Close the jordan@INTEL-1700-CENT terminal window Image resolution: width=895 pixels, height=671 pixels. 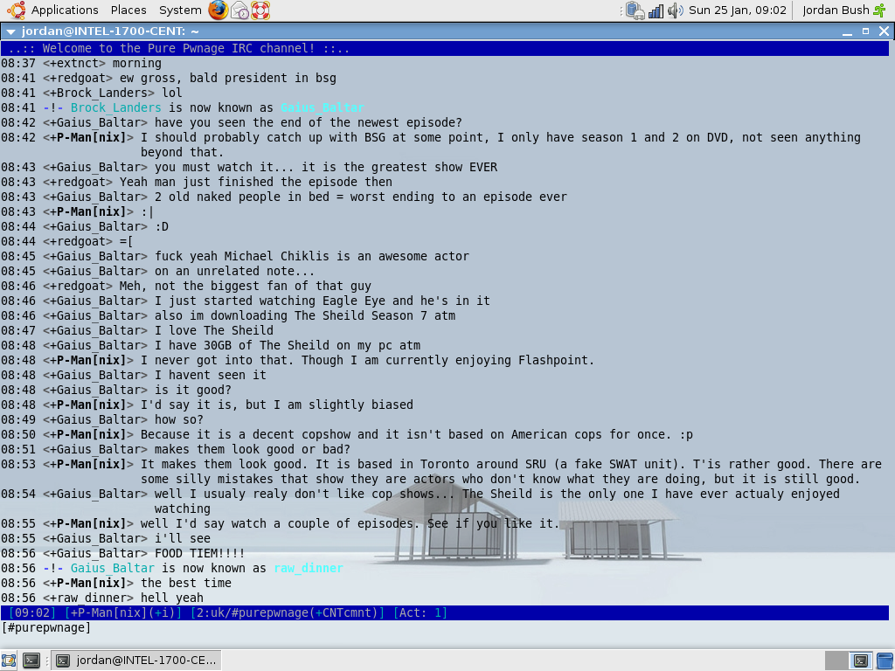click(884, 31)
